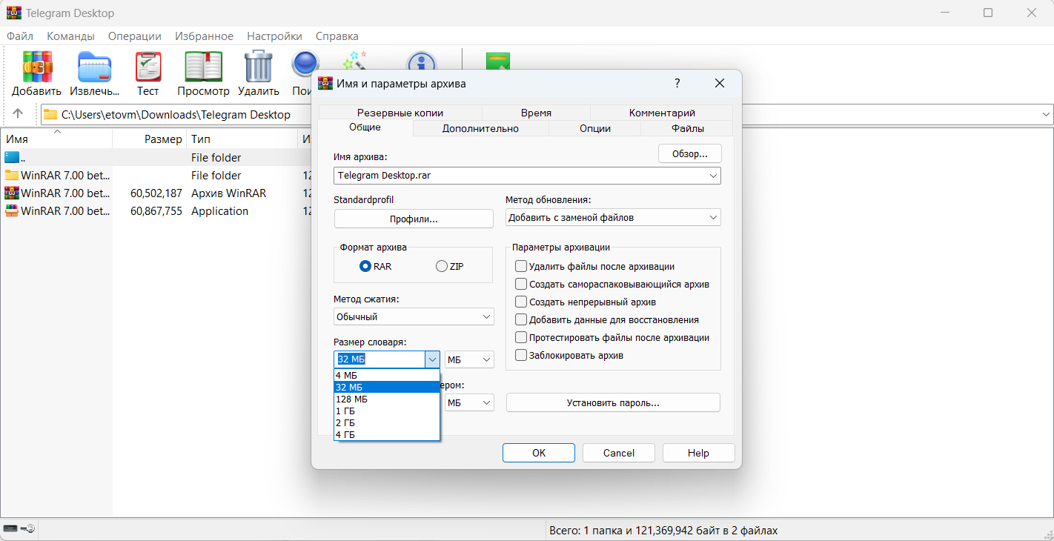Click the Help button
This screenshot has width=1054, height=541.
[698, 453]
